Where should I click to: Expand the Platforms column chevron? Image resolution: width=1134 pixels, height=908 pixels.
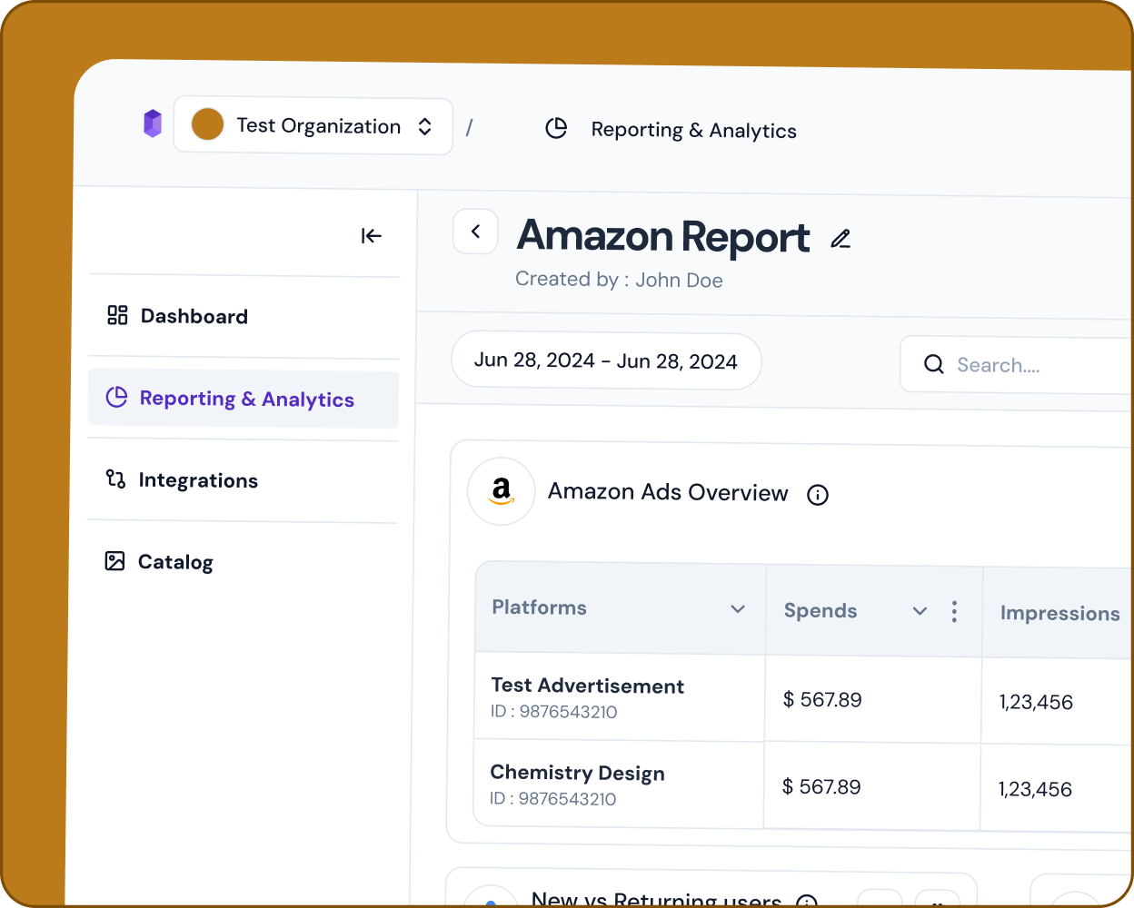click(x=738, y=609)
